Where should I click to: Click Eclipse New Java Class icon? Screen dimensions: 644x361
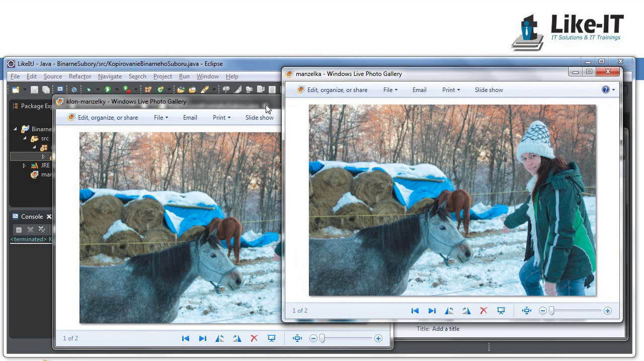[x=160, y=89]
